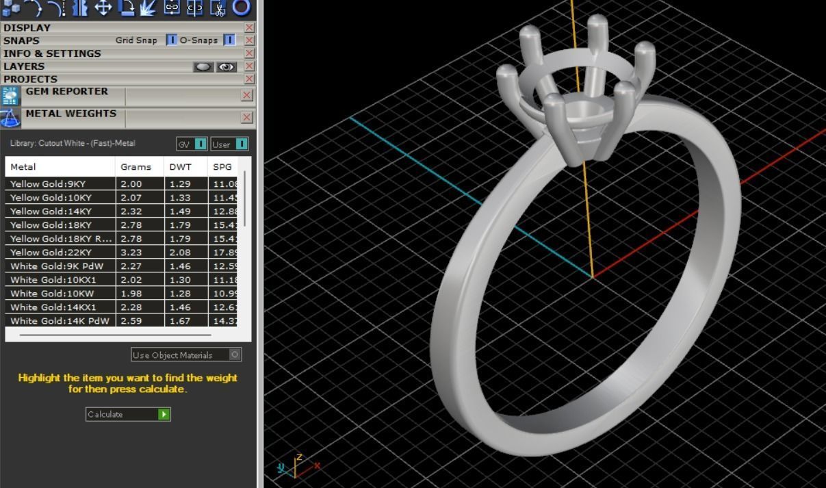This screenshot has height=488, width=826.
Task: Click the Split broken-link icon
Action: pos(195,8)
